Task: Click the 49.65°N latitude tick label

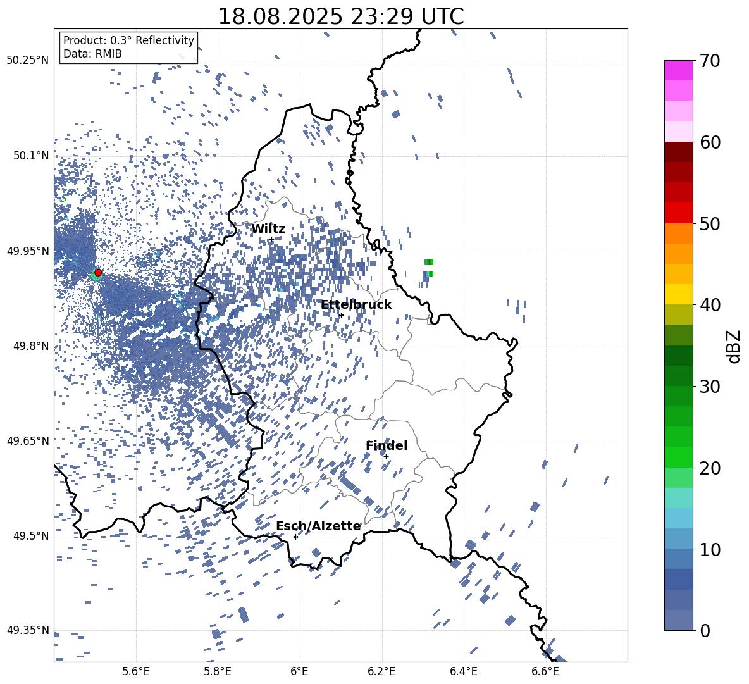Action: 28,441
